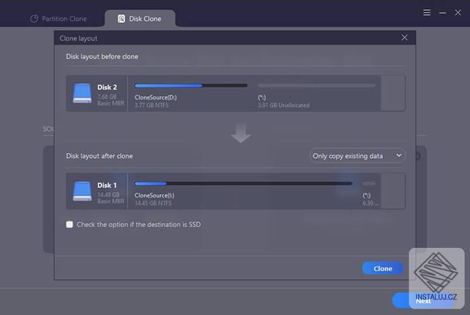
Task: Click the Next button in main window
Action: click(423, 301)
